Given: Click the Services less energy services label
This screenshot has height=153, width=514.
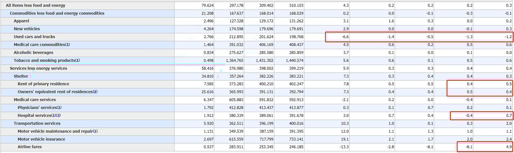Looking at the screenshot, I should (x=38, y=68).
